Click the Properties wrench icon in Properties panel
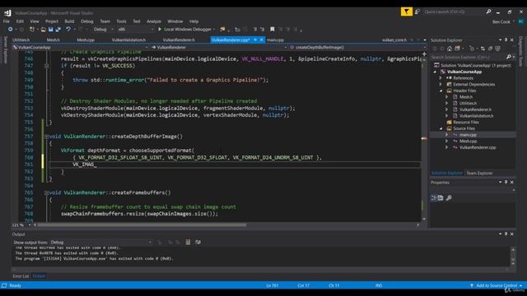The height and width of the screenshot is (296, 527). (449, 198)
